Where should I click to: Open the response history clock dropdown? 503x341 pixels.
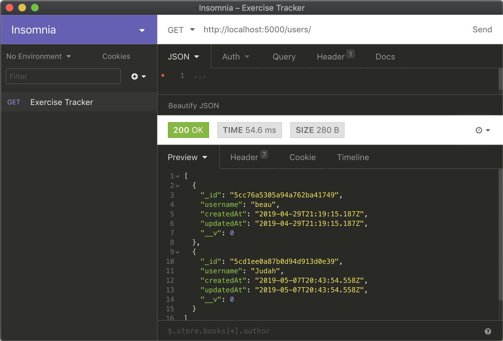coord(483,130)
